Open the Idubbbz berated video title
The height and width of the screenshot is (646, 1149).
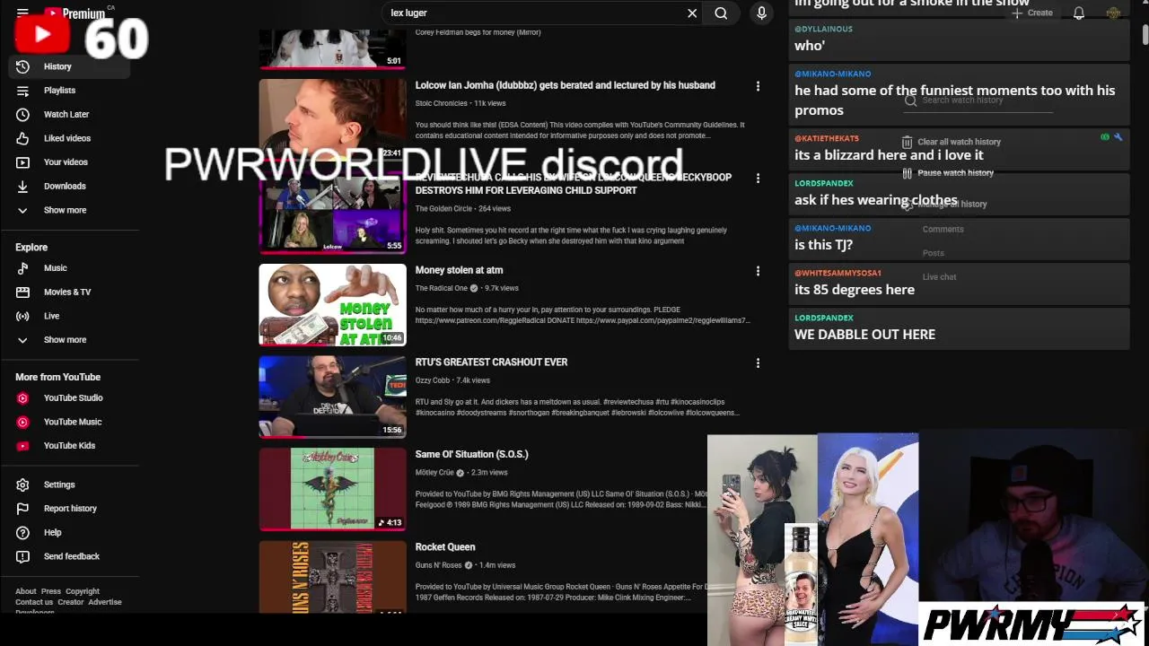coord(565,85)
